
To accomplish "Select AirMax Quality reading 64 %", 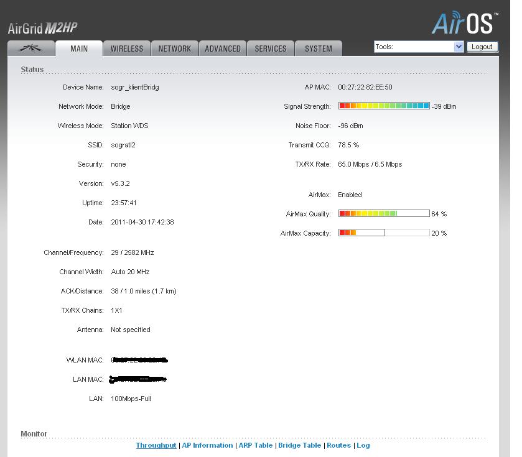I will click(x=439, y=214).
